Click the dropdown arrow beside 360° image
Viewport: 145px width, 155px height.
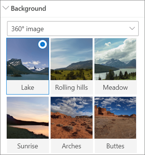(132, 28)
